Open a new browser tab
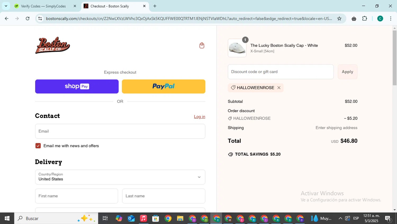Viewport: 397px width, 224px height. click(x=155, y=6)
